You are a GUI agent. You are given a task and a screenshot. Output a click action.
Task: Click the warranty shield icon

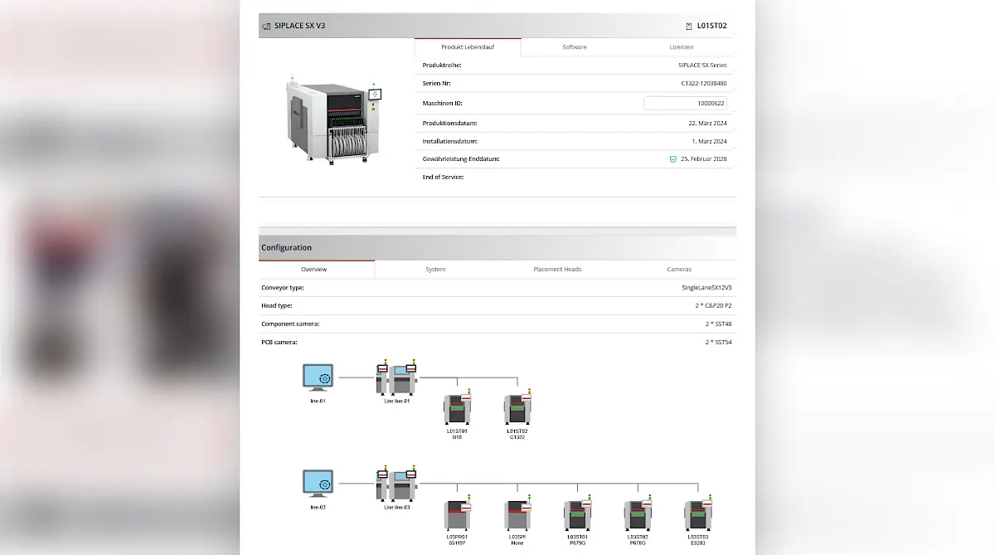pos(673,159)
